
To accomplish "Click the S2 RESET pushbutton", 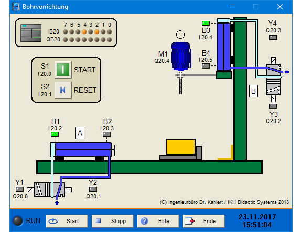I will (x=63, y=90).
